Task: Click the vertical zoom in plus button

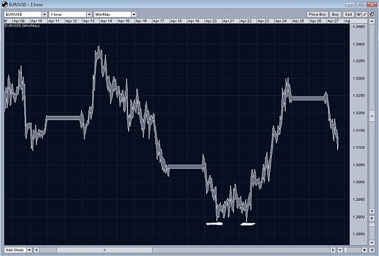Action: pos(372,218)
